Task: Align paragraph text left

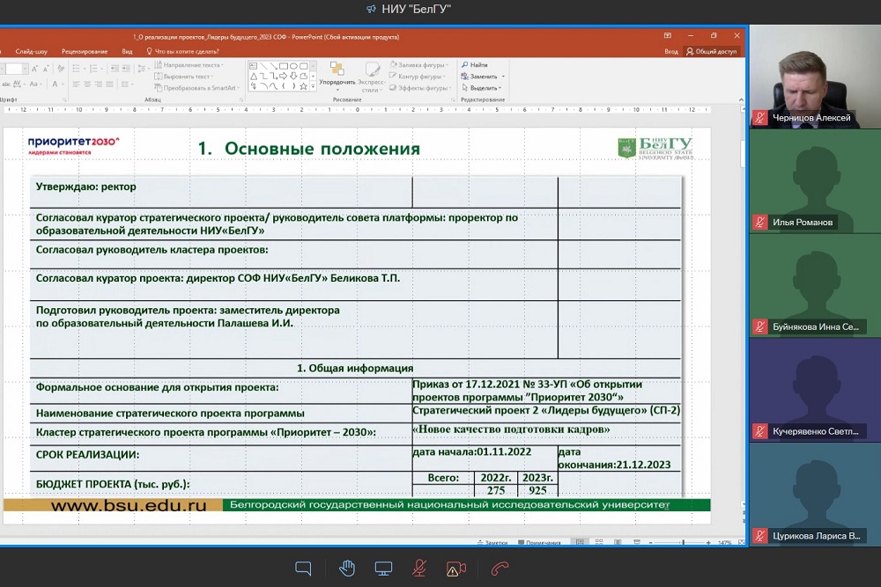Action: point(76,84)
